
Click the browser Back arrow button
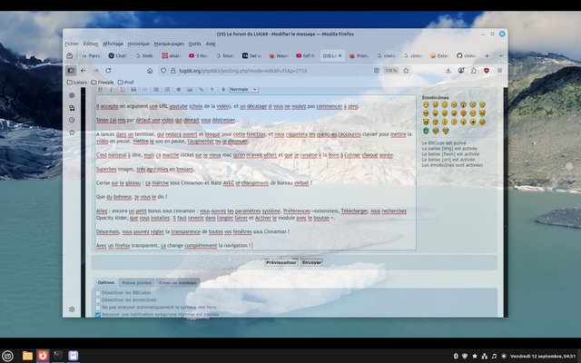[x=83, y=70]
